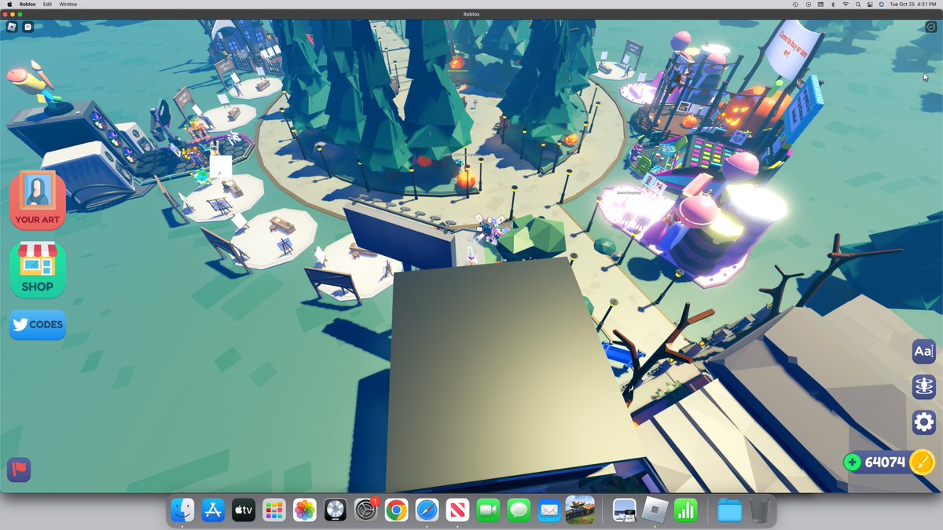
Task: Open the more options ellipsis button
Action: (x=930, y=27)
